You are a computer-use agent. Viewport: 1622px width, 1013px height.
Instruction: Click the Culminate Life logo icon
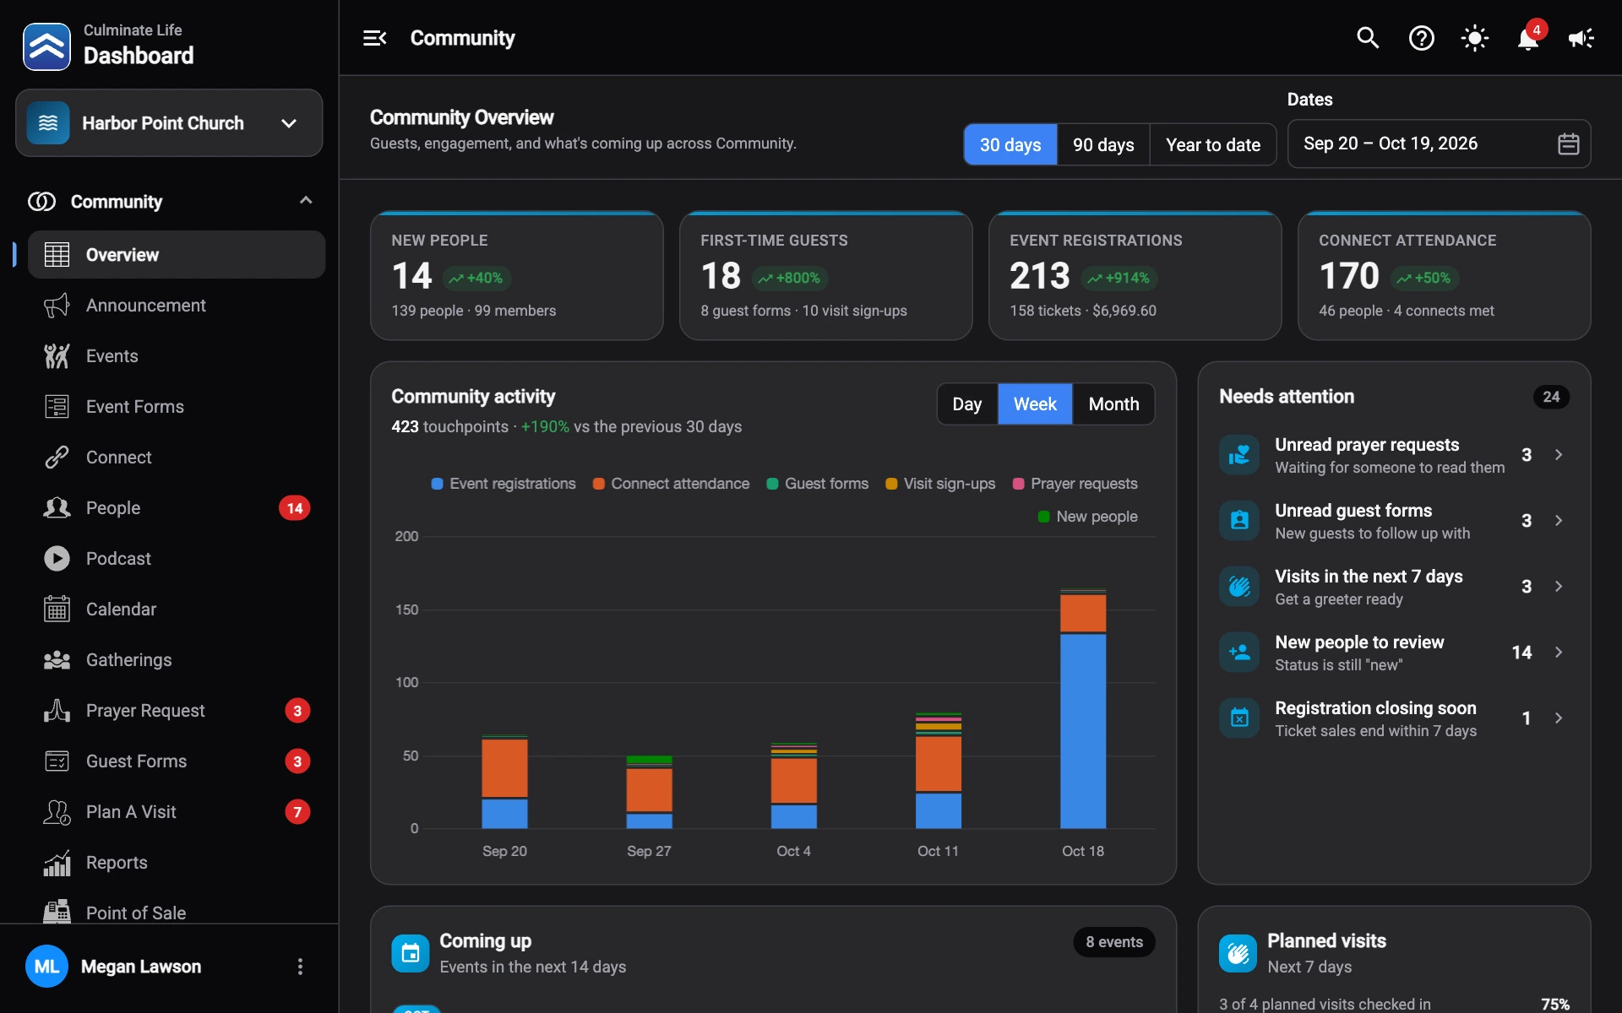(x=46, y=46)
